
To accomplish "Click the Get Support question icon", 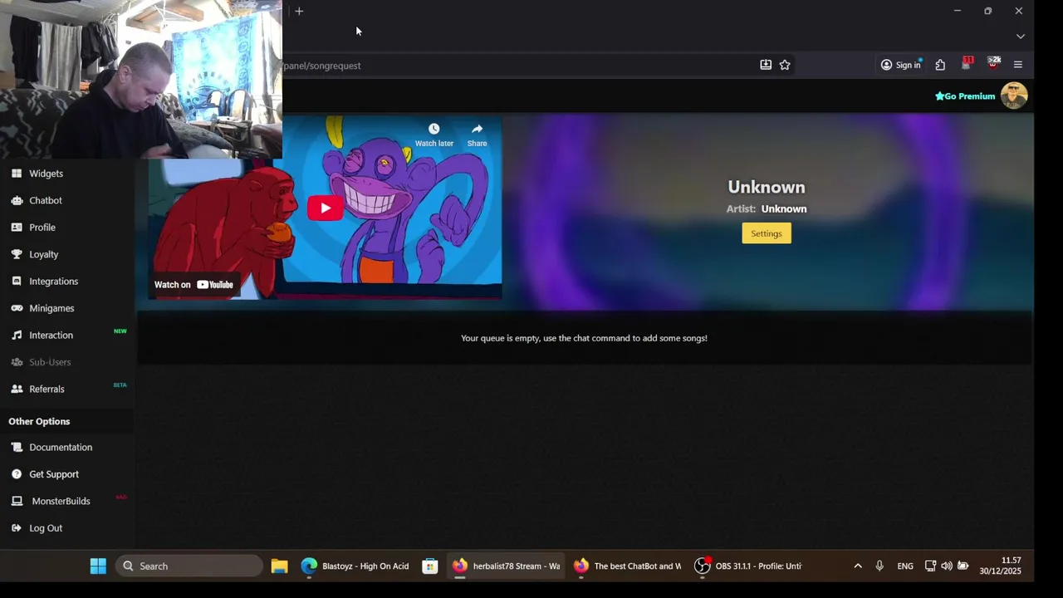I will coord(17,474).
